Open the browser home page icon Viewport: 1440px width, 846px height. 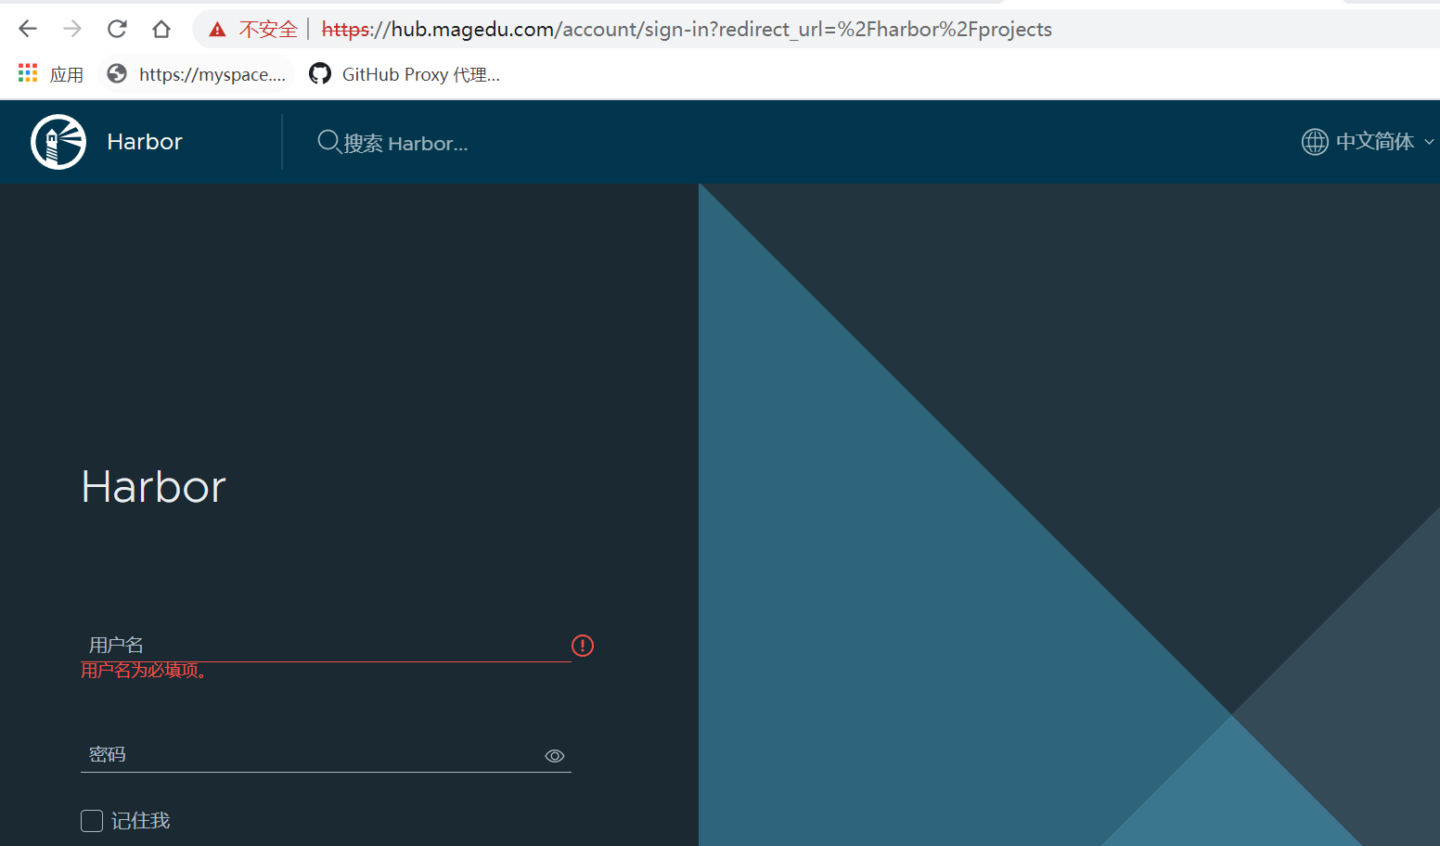(161, 29)
